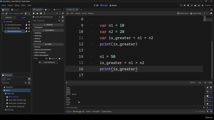This screenshot has width=214, height=120.
Task: Toggle visibility of WorkWithNumbers node
Action: 29,25
